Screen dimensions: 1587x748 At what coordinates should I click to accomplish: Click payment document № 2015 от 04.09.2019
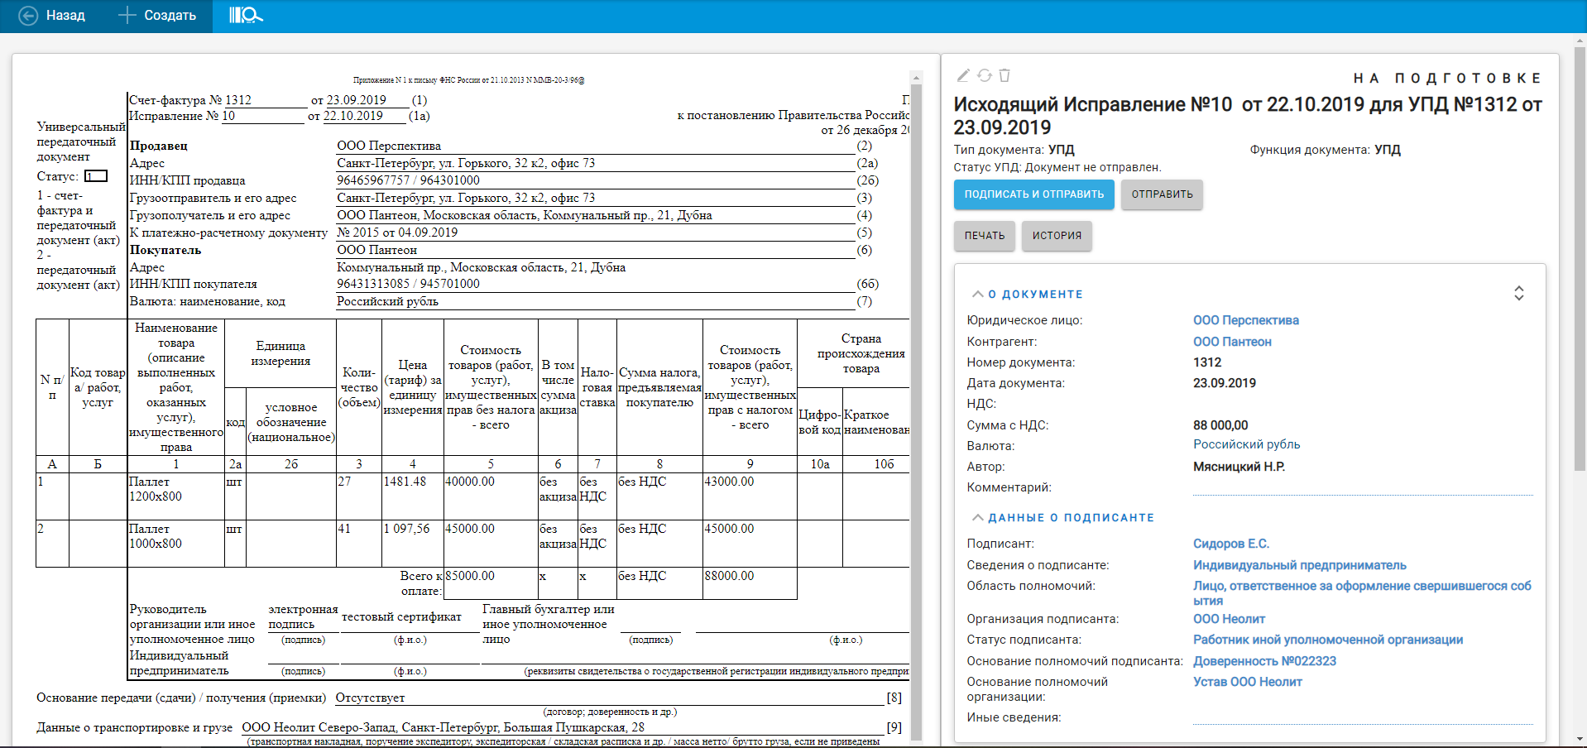(x=397, y=233)
